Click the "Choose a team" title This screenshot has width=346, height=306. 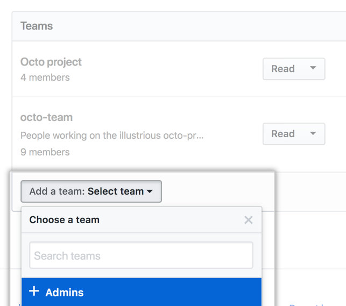click(65, 220)
